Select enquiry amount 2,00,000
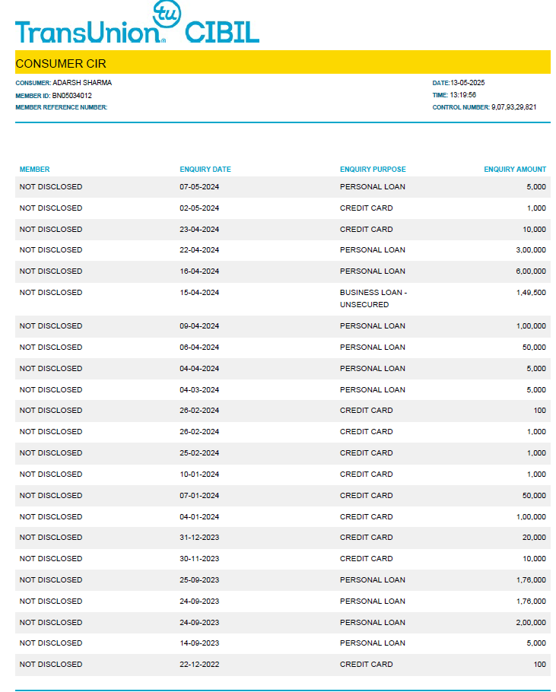Screen dimensions: 556x692 pyautogui.click(x=531, y=622)
